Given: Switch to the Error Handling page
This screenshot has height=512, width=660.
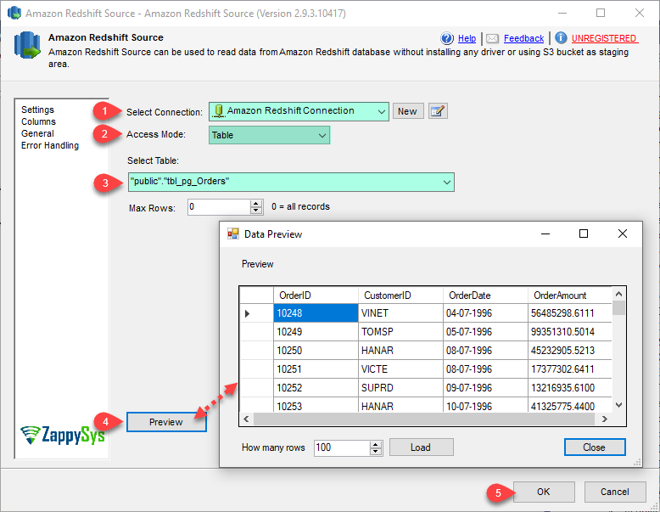Looking at the screenshot, I should pos(50,145).
